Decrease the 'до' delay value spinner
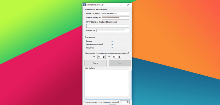 pyautogui.click(x=119, y=58)
